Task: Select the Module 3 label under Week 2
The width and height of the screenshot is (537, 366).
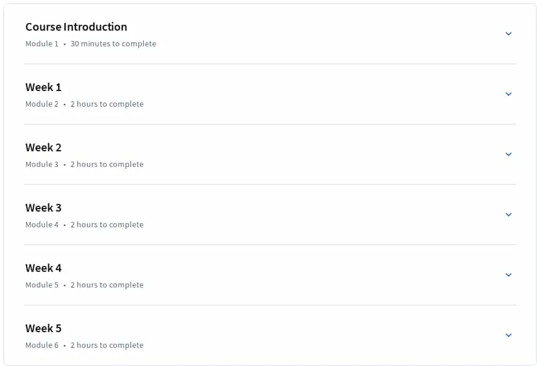Action: 42,165
